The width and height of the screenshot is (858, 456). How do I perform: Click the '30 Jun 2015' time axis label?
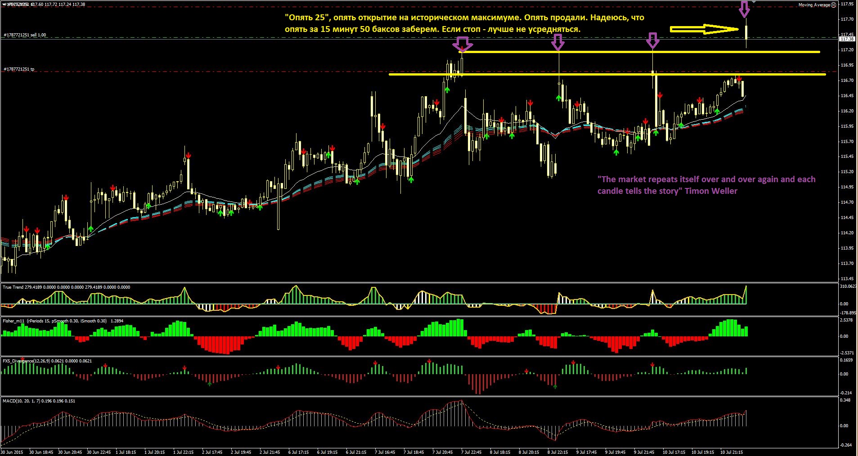coord(12,452)
